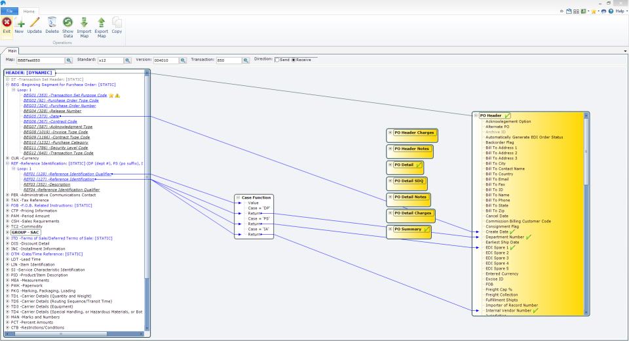629x341 pixels.
Task: Click the Delete trash icon
Action: (x=52, y=22)
